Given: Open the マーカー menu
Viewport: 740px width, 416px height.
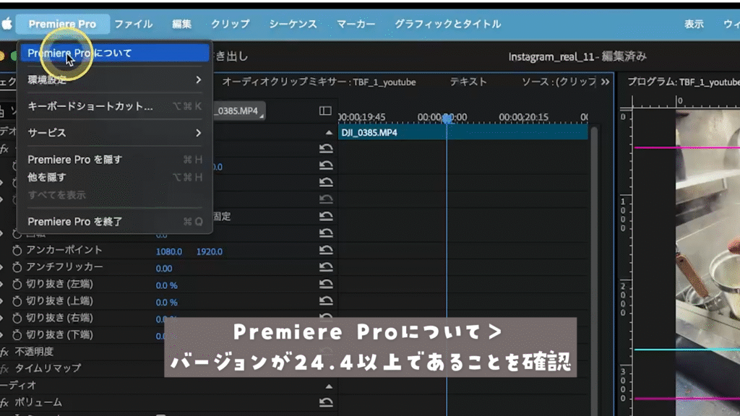Looking at the screenshot, I should pos(356,24).
